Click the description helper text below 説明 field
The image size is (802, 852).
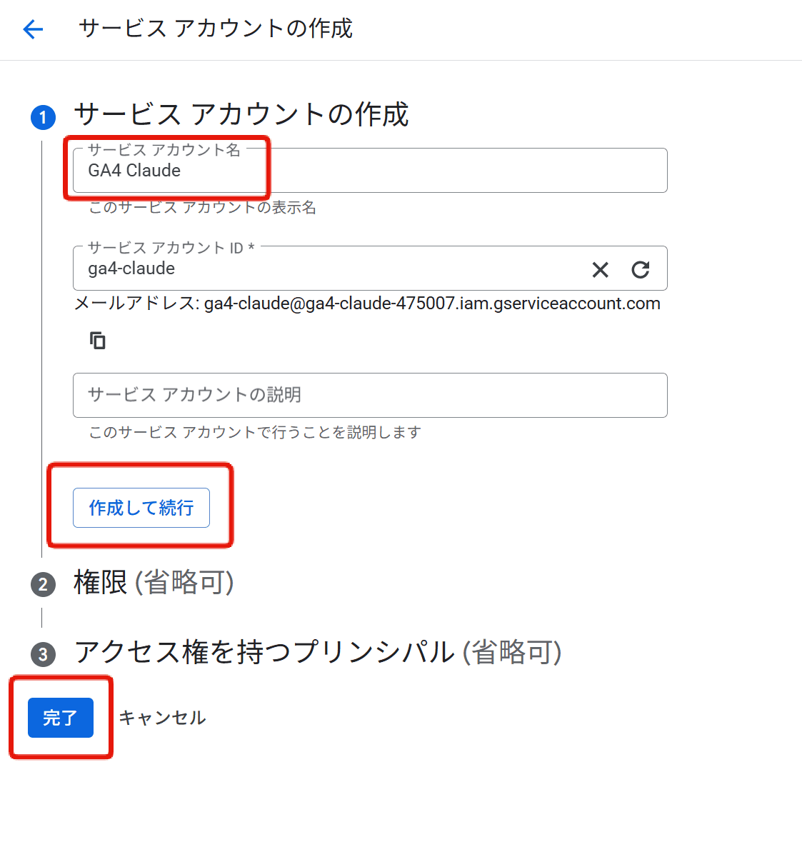[255, 432]
